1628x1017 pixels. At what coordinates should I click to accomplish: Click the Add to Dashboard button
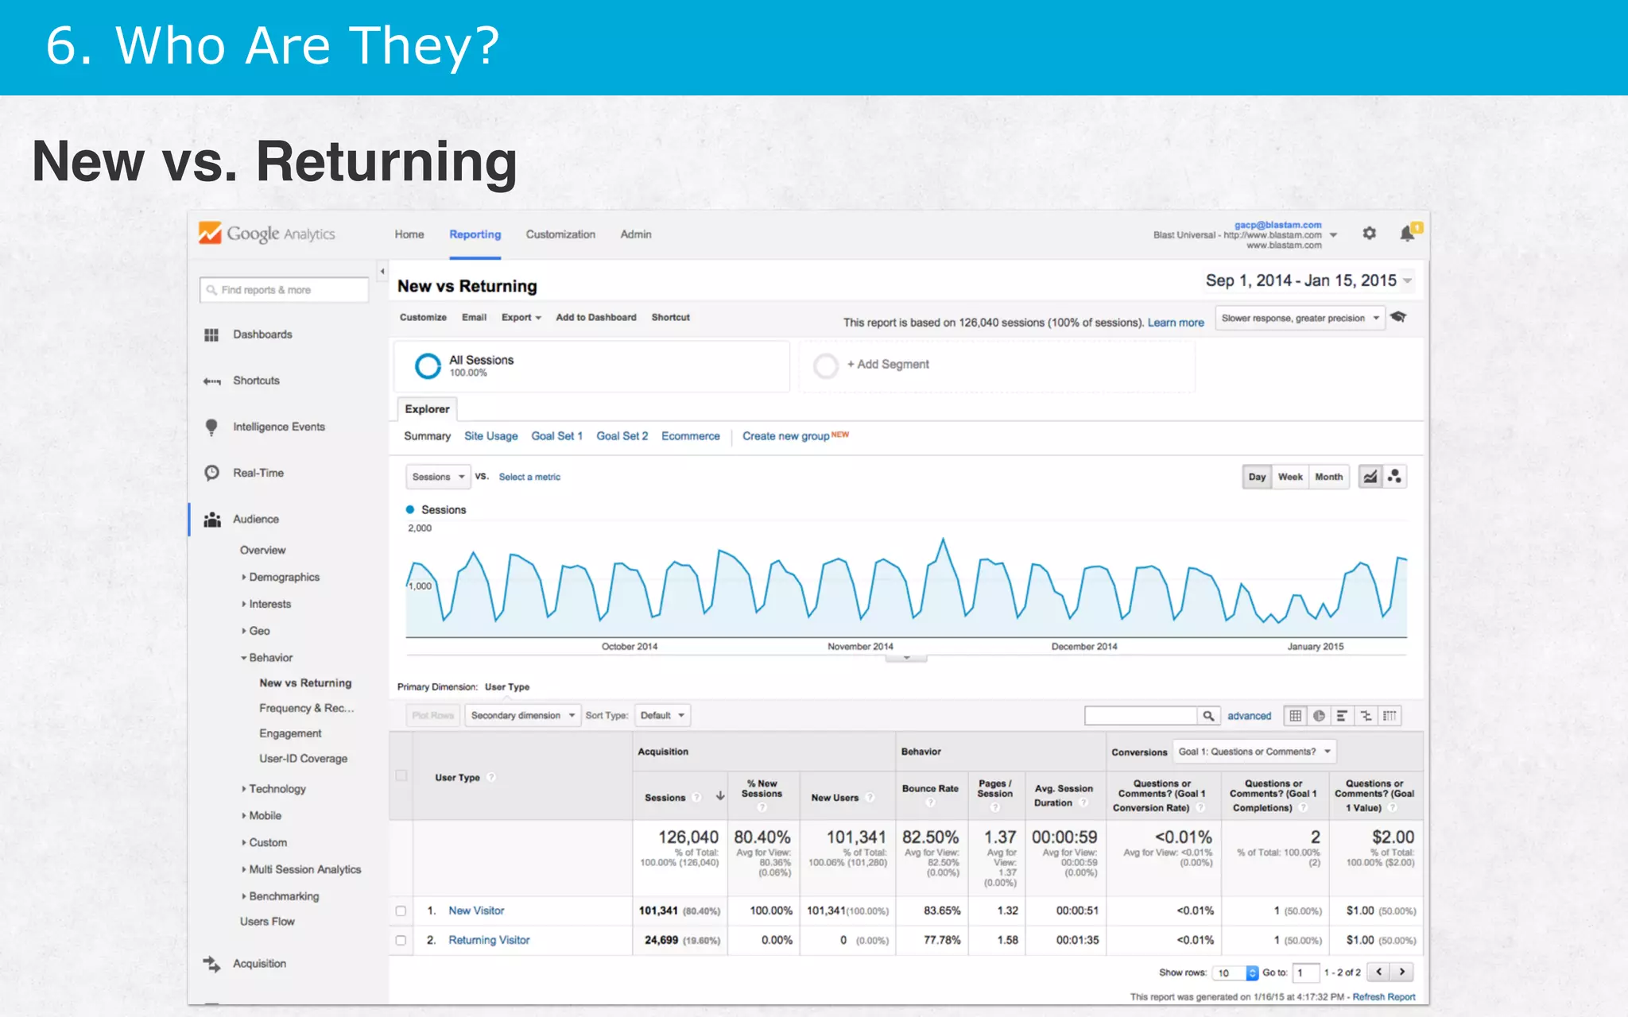[595, 318]
